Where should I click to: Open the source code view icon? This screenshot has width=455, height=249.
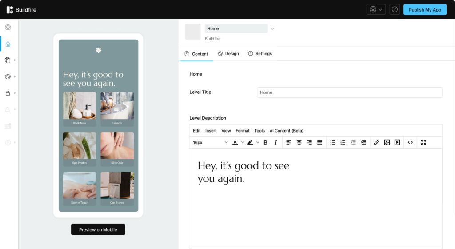[410, 142]
